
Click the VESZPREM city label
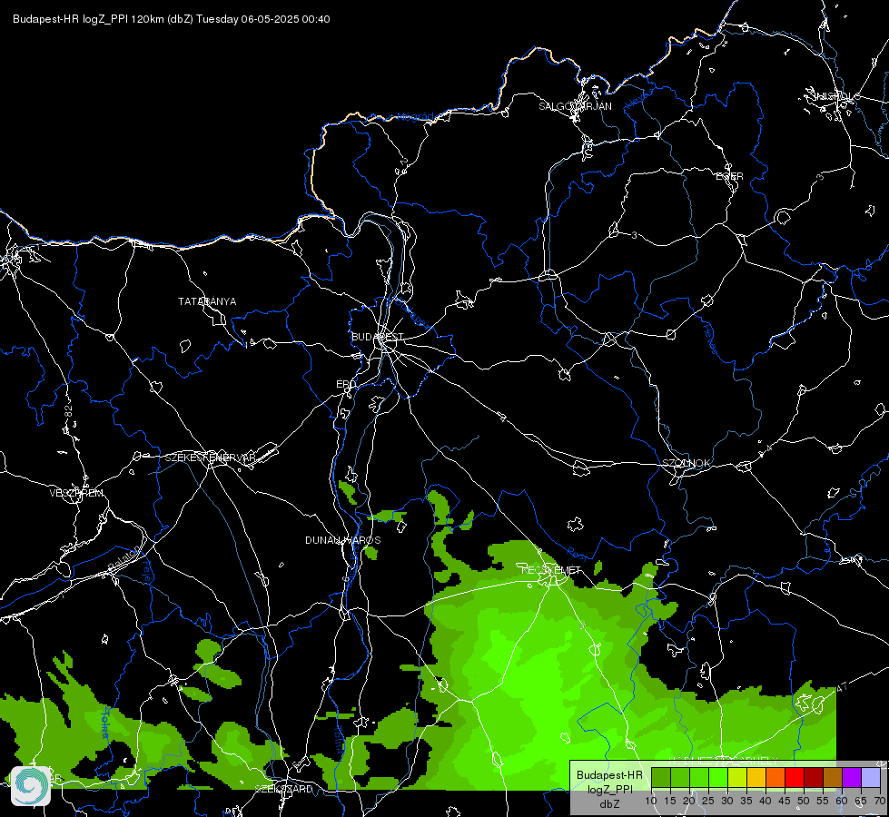76,493
